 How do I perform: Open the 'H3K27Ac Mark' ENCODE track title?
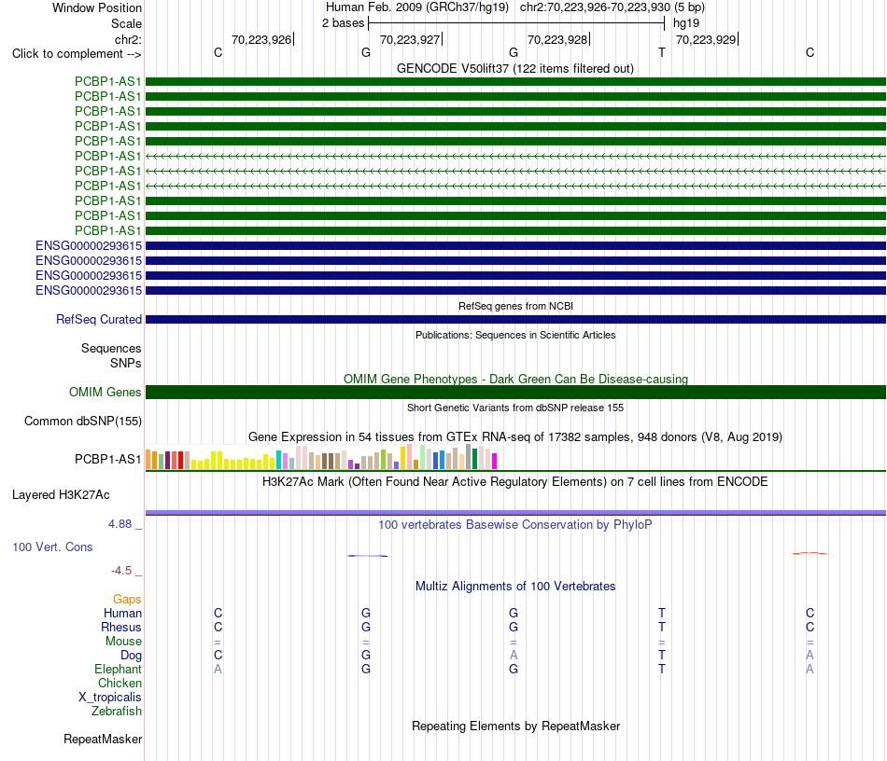(x=515, y=482)
